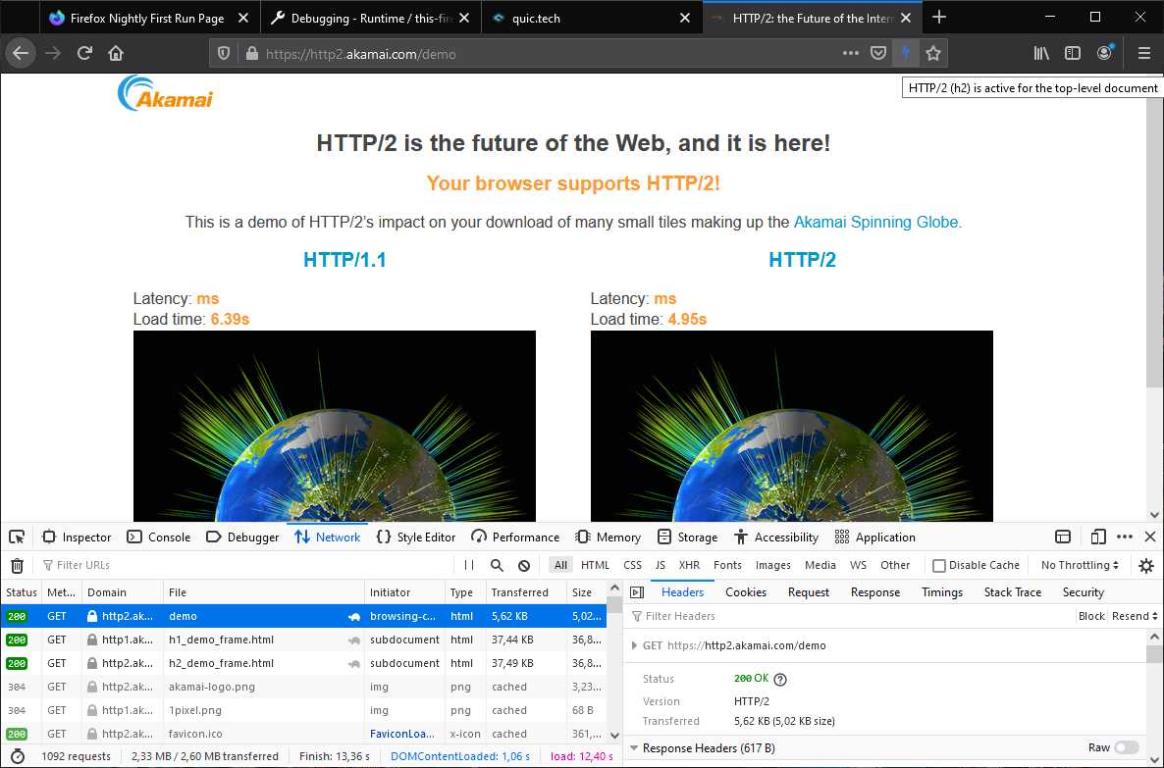Click the Filter URLs input field
The width and height of the screenshot is (1164, 768).
pyautogui.click(x=245, y=565)
